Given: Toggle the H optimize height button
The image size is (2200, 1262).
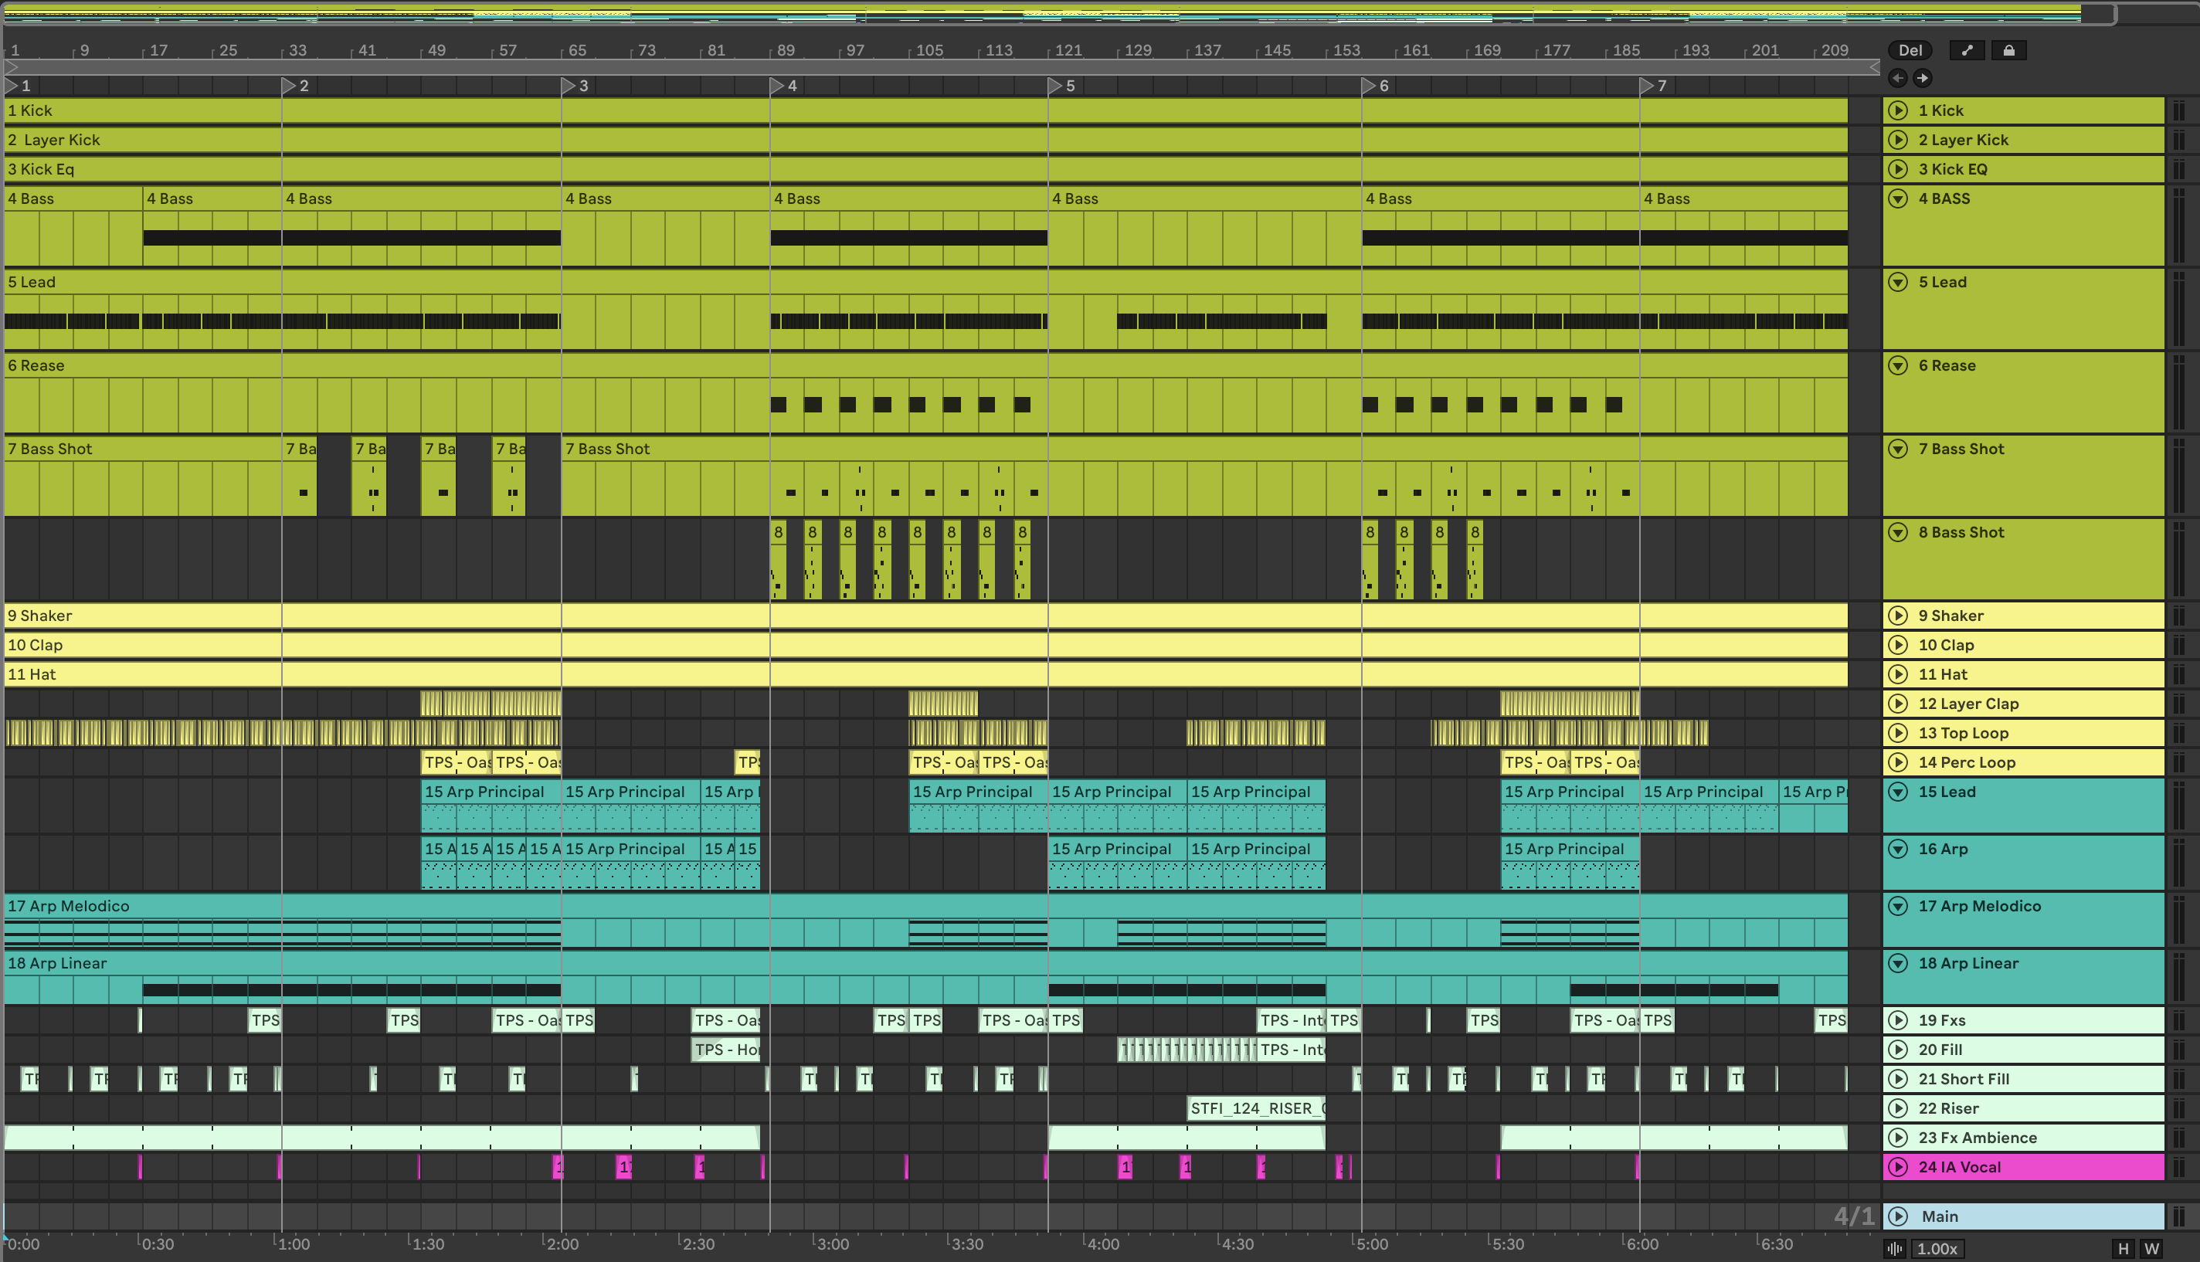Looking at the screenshot, I should (x=2123, y=1249).
